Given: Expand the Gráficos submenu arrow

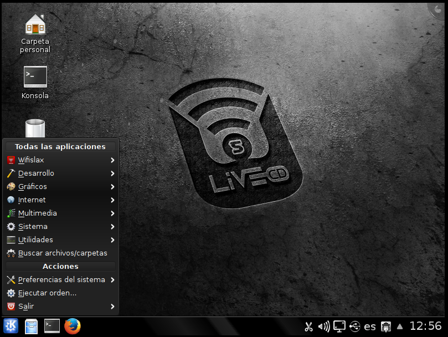Looking at the screenshot, I should (112, 187).
